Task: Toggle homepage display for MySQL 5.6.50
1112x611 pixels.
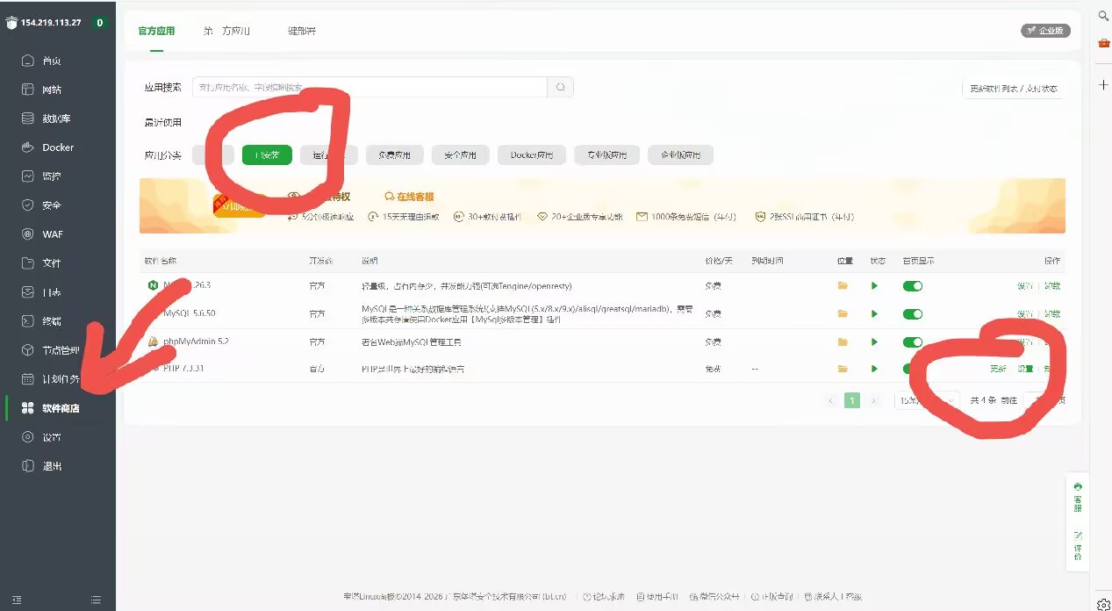Action: 912,313
